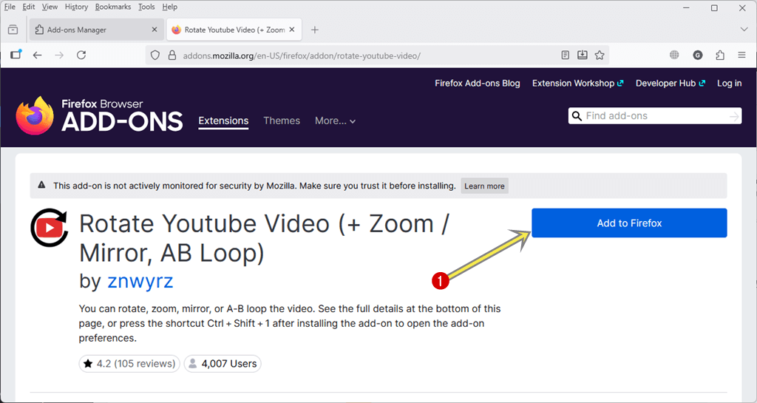Image resolution: width=757 pixels, height=403 pixels.
Task: Maximize the Firefox window
Action: [715, 7]
